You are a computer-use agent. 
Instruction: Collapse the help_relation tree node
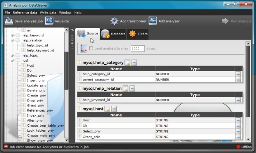point(12,40)
